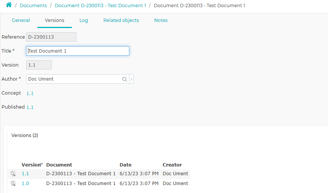The height and width of the screenshot is (193, 328).
Task: Switch to the General tab
Action: point(21,20)
